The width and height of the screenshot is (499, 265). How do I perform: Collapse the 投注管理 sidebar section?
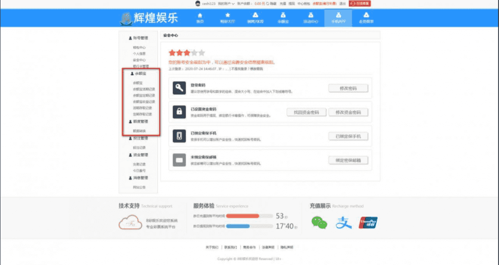click(138, 139)
